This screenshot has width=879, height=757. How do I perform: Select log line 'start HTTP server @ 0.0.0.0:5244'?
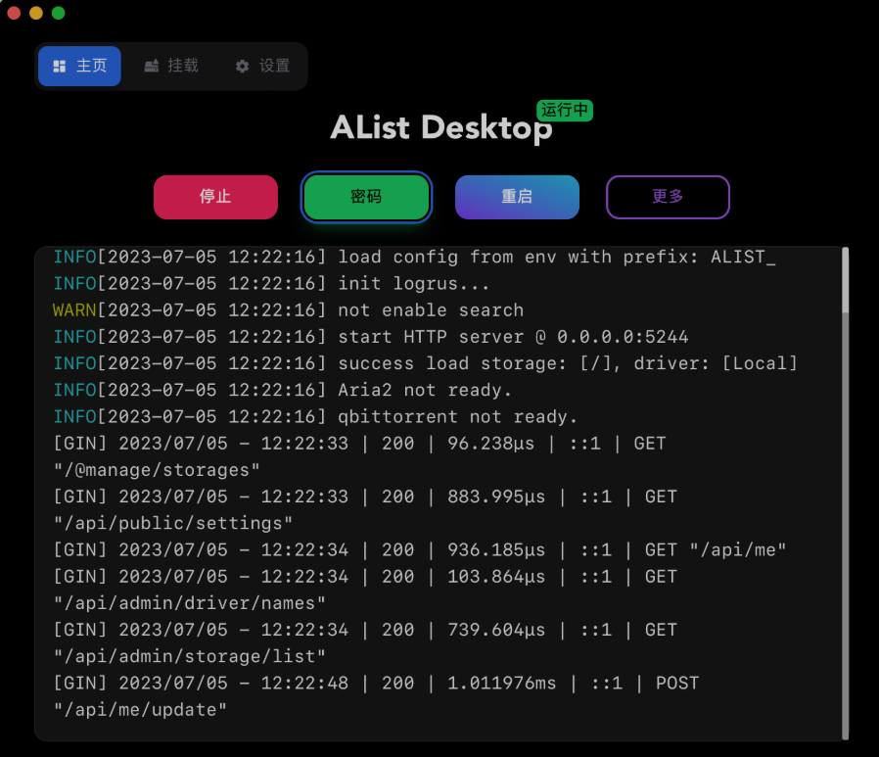click(x=371, y=337)
